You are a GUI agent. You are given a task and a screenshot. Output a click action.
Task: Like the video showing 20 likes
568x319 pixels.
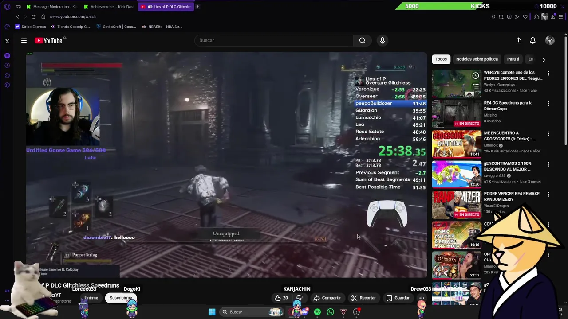tap(281, 298)
